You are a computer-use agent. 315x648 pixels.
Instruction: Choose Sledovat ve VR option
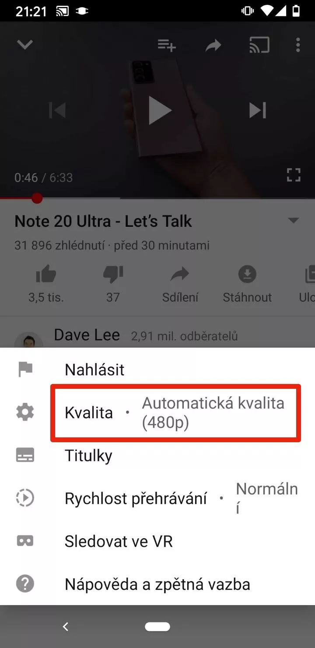pyautogui.click(x=157, y=541)
